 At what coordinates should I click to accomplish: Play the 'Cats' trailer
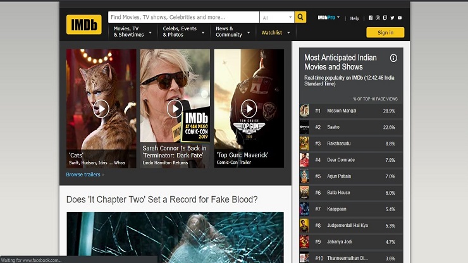[x=101, y=109]
